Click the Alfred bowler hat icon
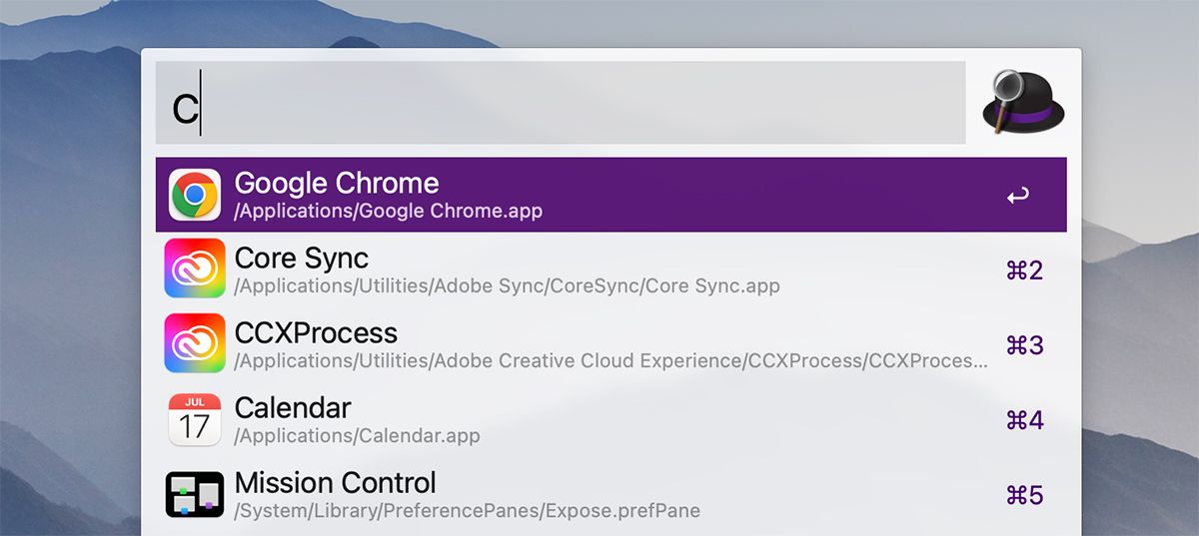The height and width of the screenshot is (536, 1199). coord(1024,101)
